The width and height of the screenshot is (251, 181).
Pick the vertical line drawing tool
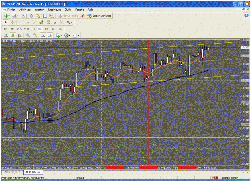(21, 22)
